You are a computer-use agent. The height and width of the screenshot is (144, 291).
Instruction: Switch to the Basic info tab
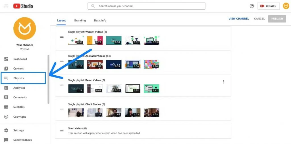(x=100, y=20)
